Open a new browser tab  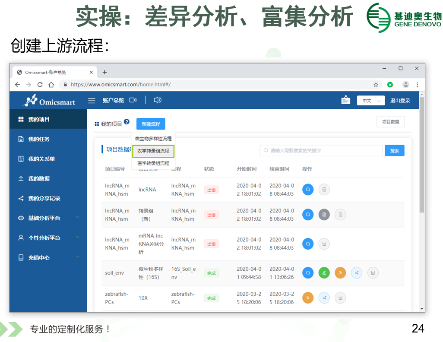tap(104, 73)
